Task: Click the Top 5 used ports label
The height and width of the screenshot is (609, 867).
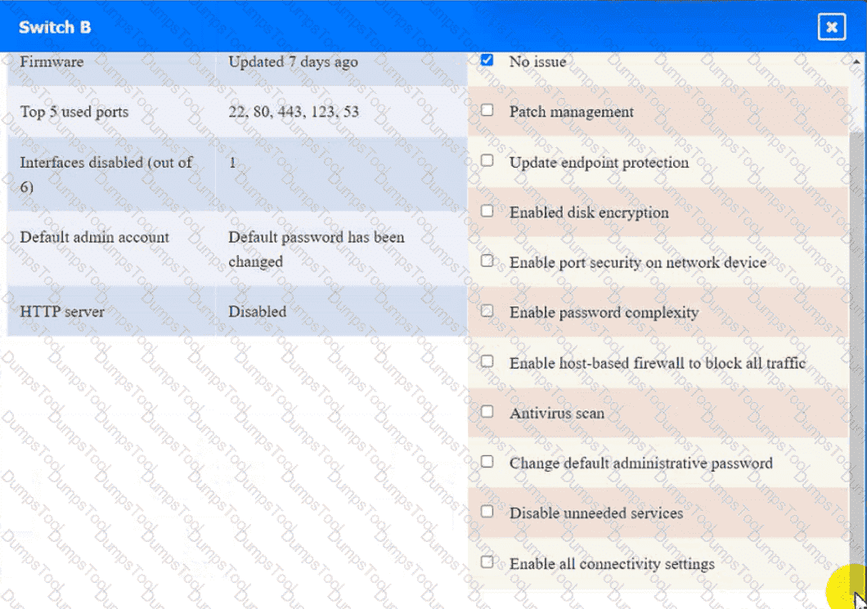Action: coord(74,112)
